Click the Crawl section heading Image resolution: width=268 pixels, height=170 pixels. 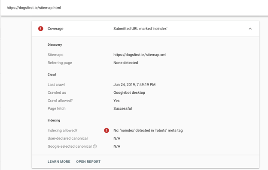[x=52, y=75]
